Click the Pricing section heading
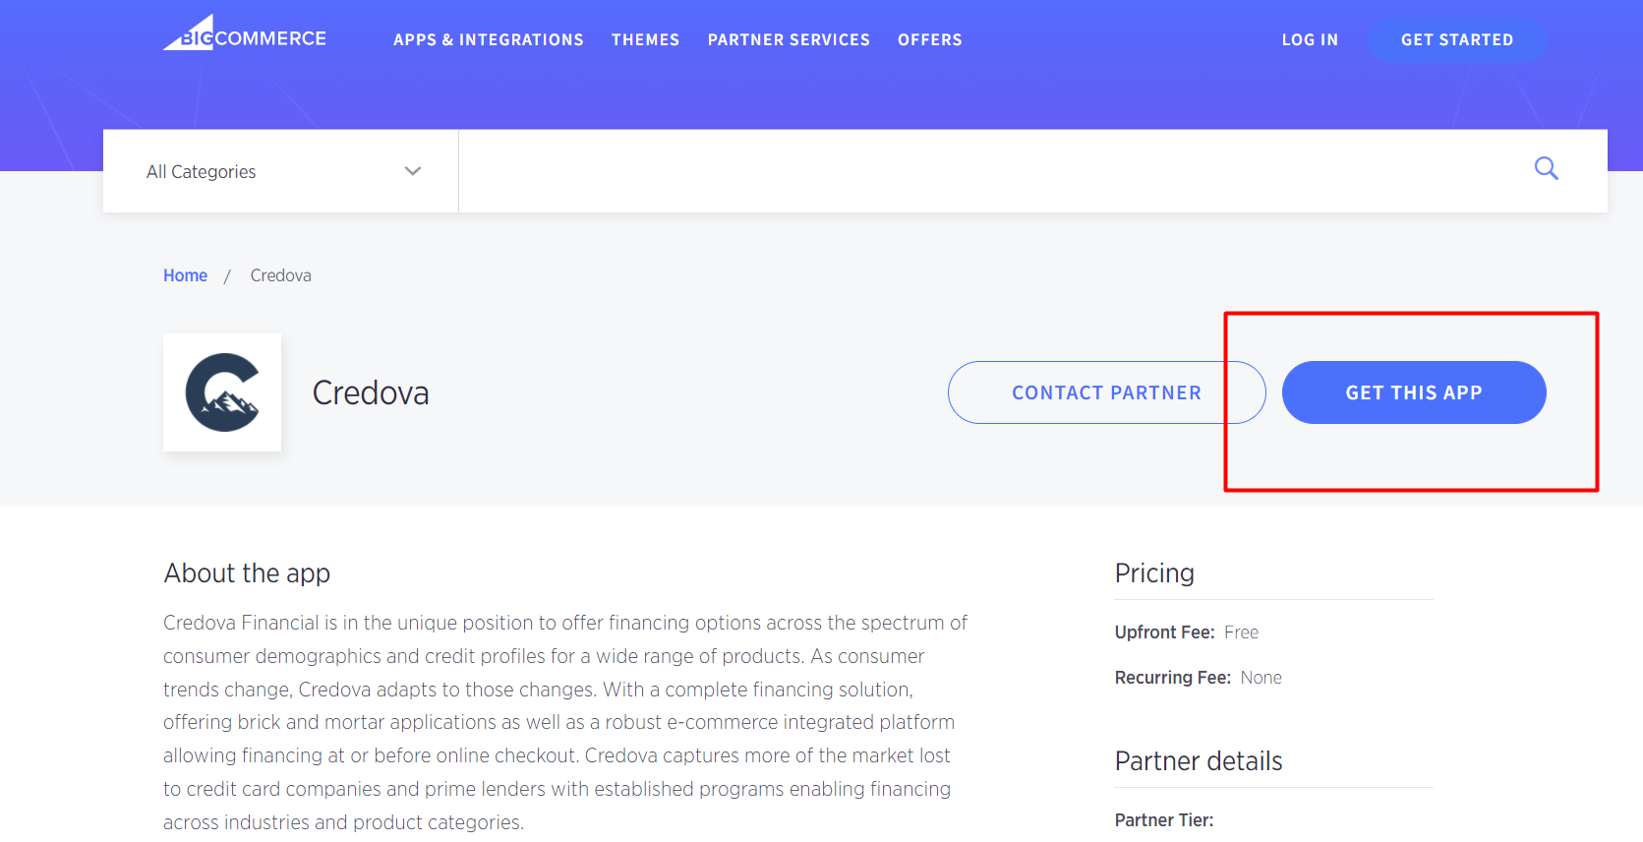Image resolution: width=1643 pixels, height=842 pixels. click(x=1154, y=572)
